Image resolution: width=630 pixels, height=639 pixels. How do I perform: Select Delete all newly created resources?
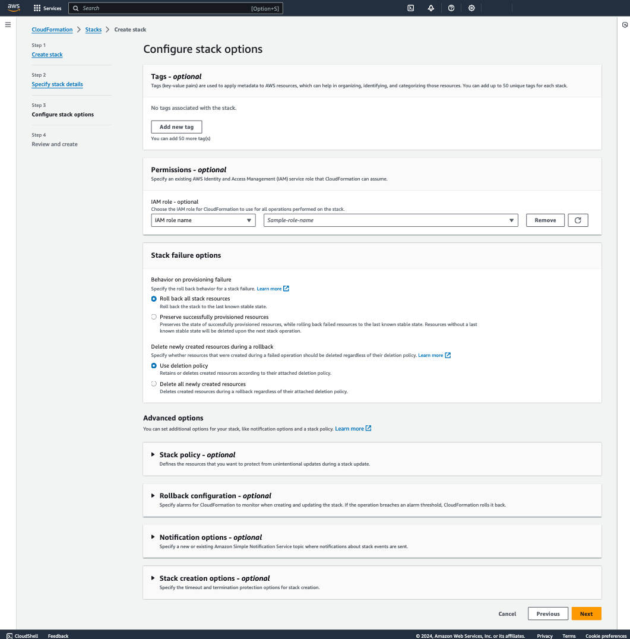(154, 384)
